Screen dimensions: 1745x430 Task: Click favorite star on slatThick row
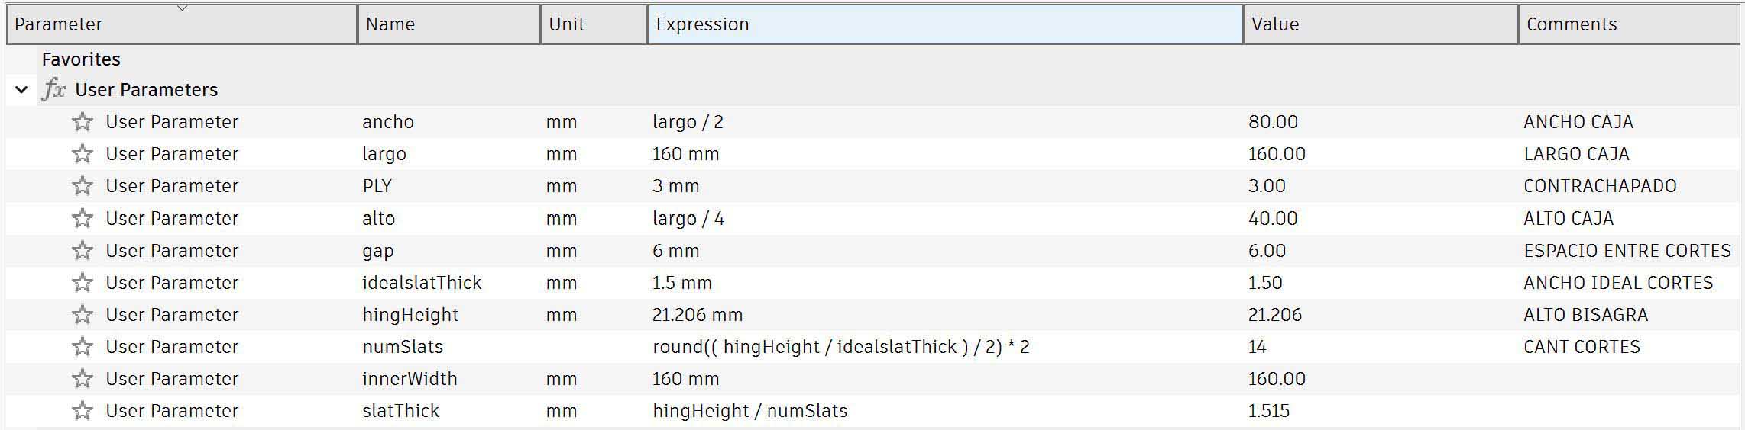coord(83,411)
